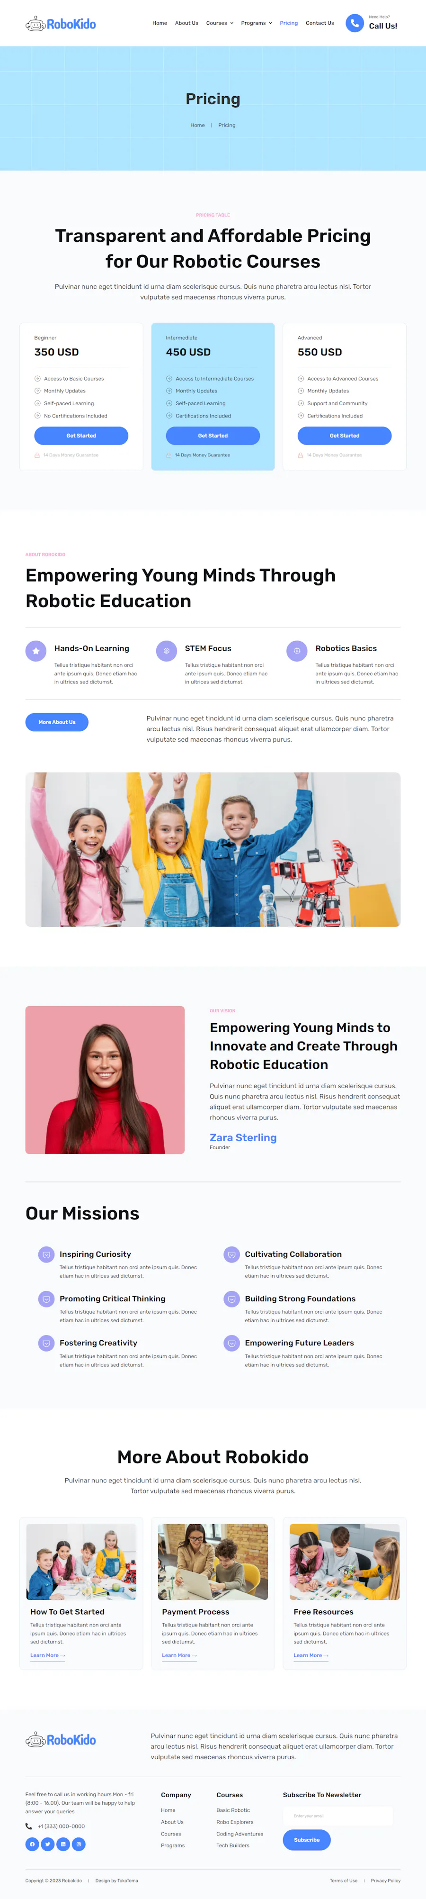This screenshot has height=1899, width=426.
Task: Click the Inspiring Curiosity mission icon
Action: [46, 1254]
